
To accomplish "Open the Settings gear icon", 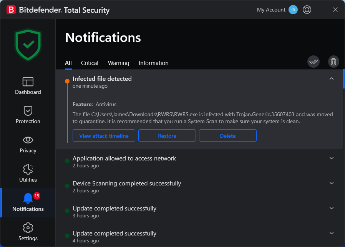I will pos(28,228).
